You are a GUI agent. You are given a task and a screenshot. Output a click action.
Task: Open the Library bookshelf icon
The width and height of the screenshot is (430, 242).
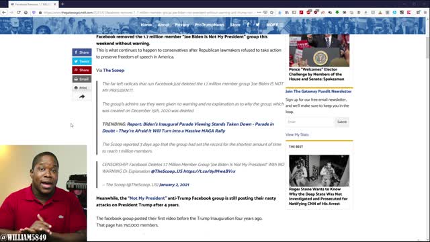[x=287, y=12]
